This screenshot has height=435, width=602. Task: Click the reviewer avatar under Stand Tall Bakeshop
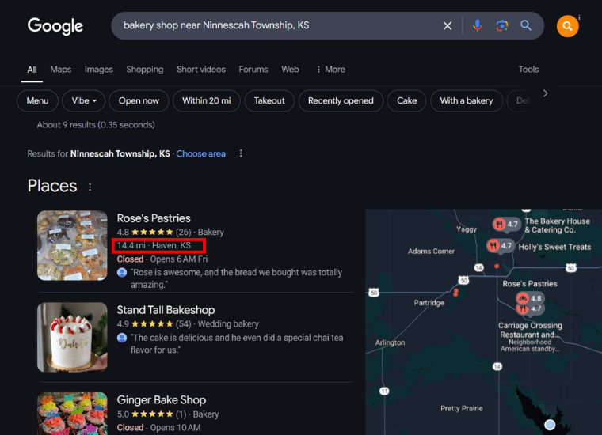(122, 338)
